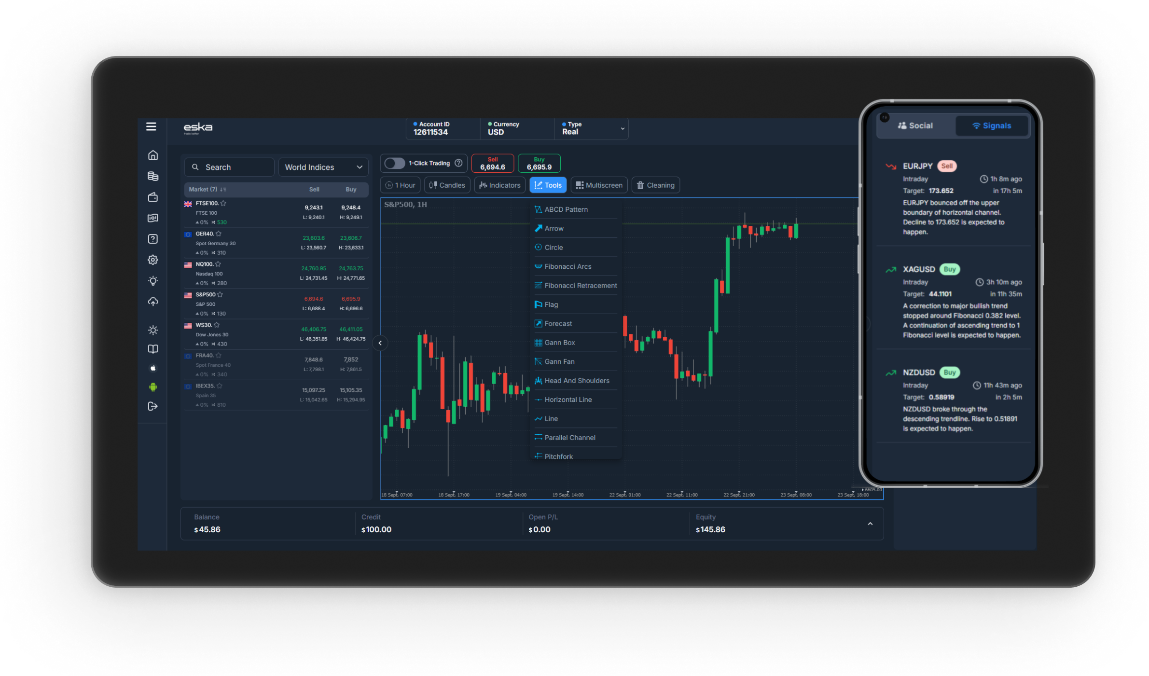1149x676 pixels.
Task: Open the hamburger menu
Action: click(x=151, y=126)
